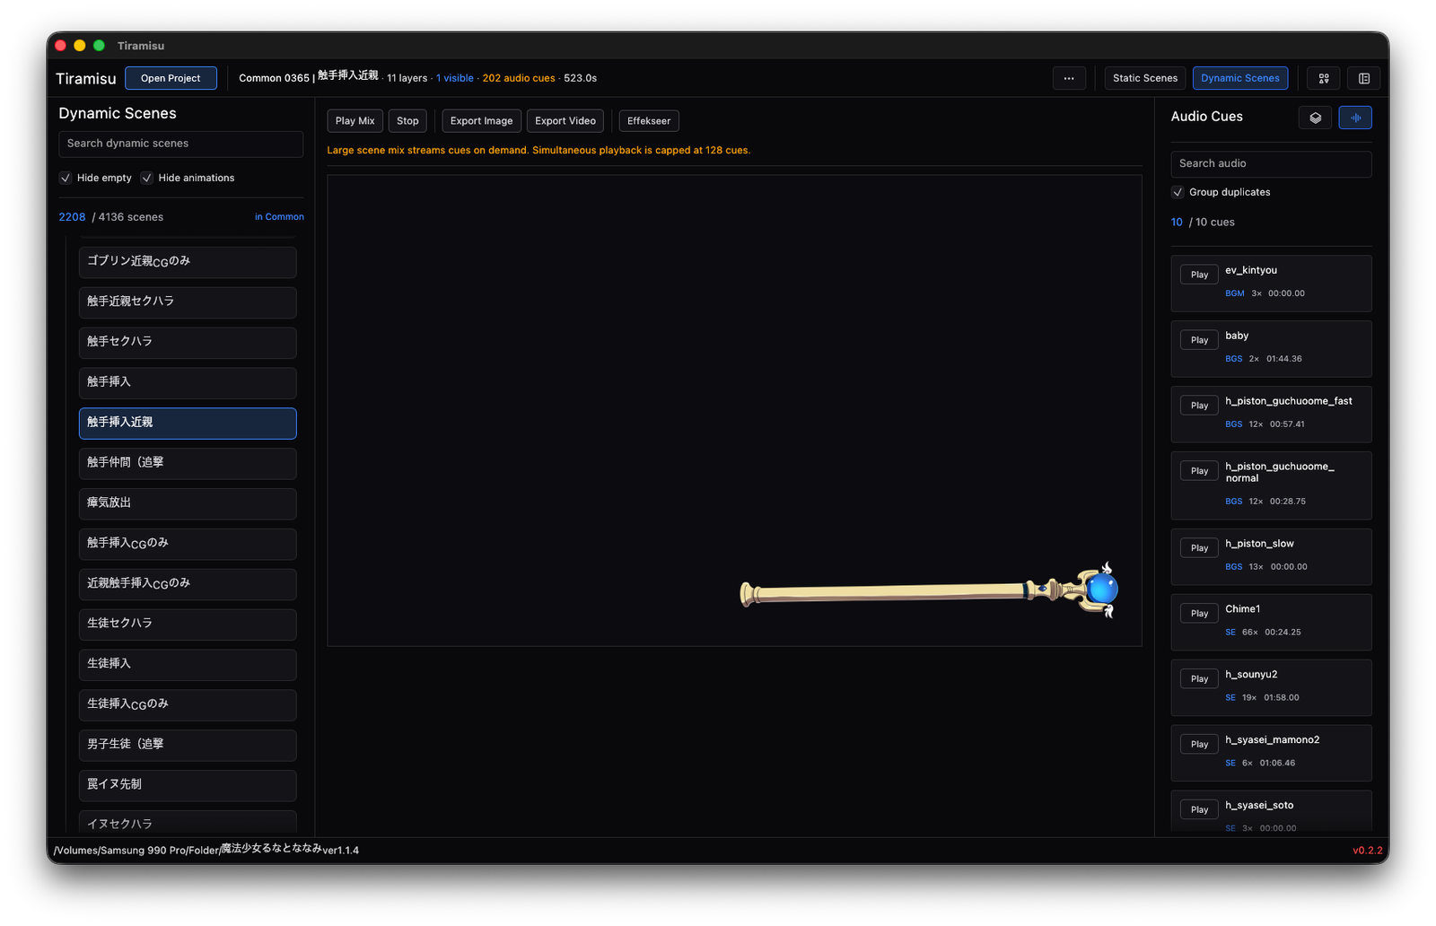
Task: Click the 'Common 0365' scene title text
Action: pyautogui.click(x=274, y=78)
